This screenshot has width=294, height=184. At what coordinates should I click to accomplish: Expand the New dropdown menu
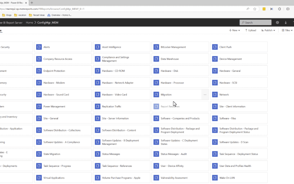click(x=234, y=30)
